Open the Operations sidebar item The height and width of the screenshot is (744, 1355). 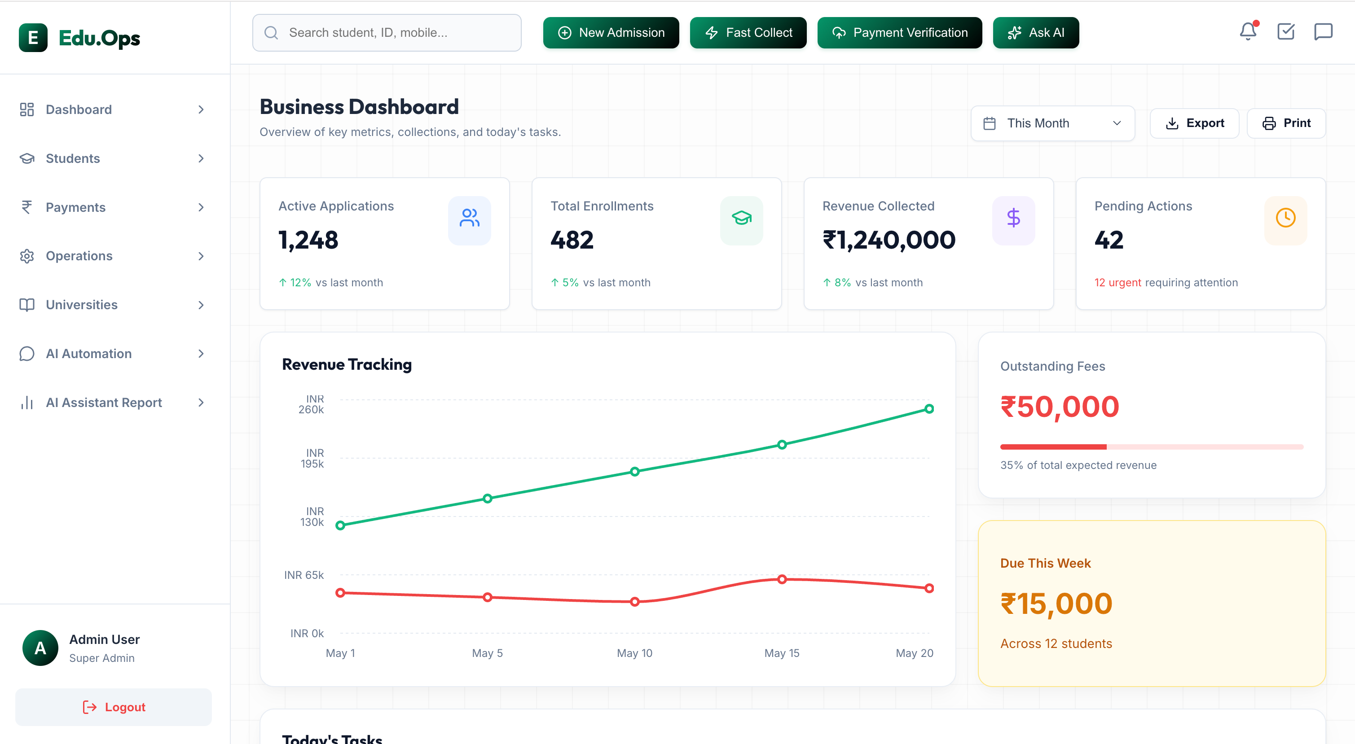click(x=113, y=256)
